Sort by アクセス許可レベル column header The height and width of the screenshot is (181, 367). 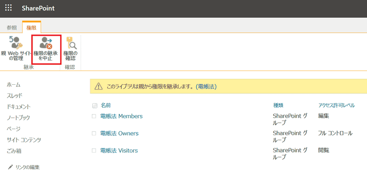336,105
